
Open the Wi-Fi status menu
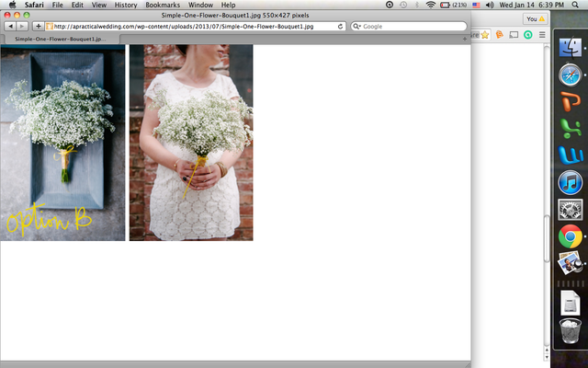click(431, 5)
